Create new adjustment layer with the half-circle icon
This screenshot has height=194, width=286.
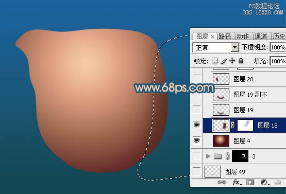pos(264,182)
